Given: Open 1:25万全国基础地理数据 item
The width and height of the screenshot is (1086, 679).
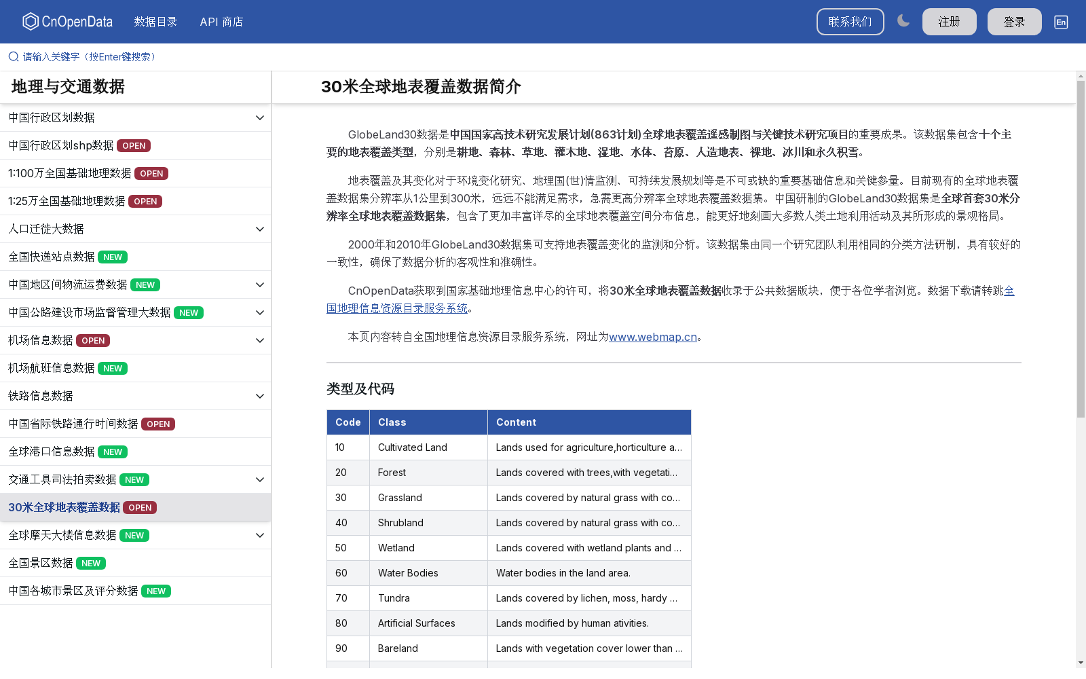Looking at the screenshot, I should pos(136,202).
